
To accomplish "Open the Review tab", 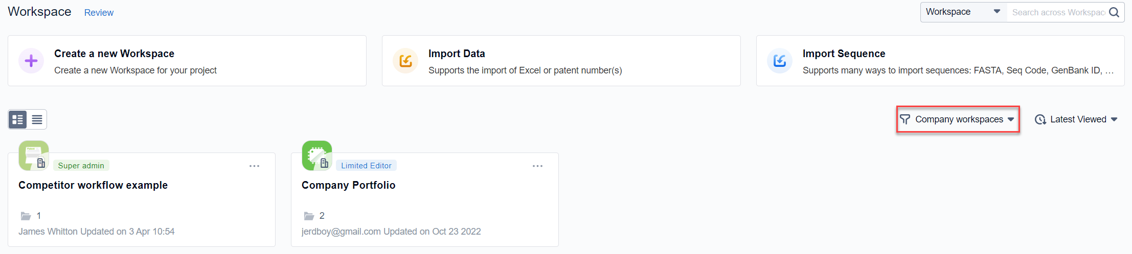I will pyautogui.click(x=99, y=13).
